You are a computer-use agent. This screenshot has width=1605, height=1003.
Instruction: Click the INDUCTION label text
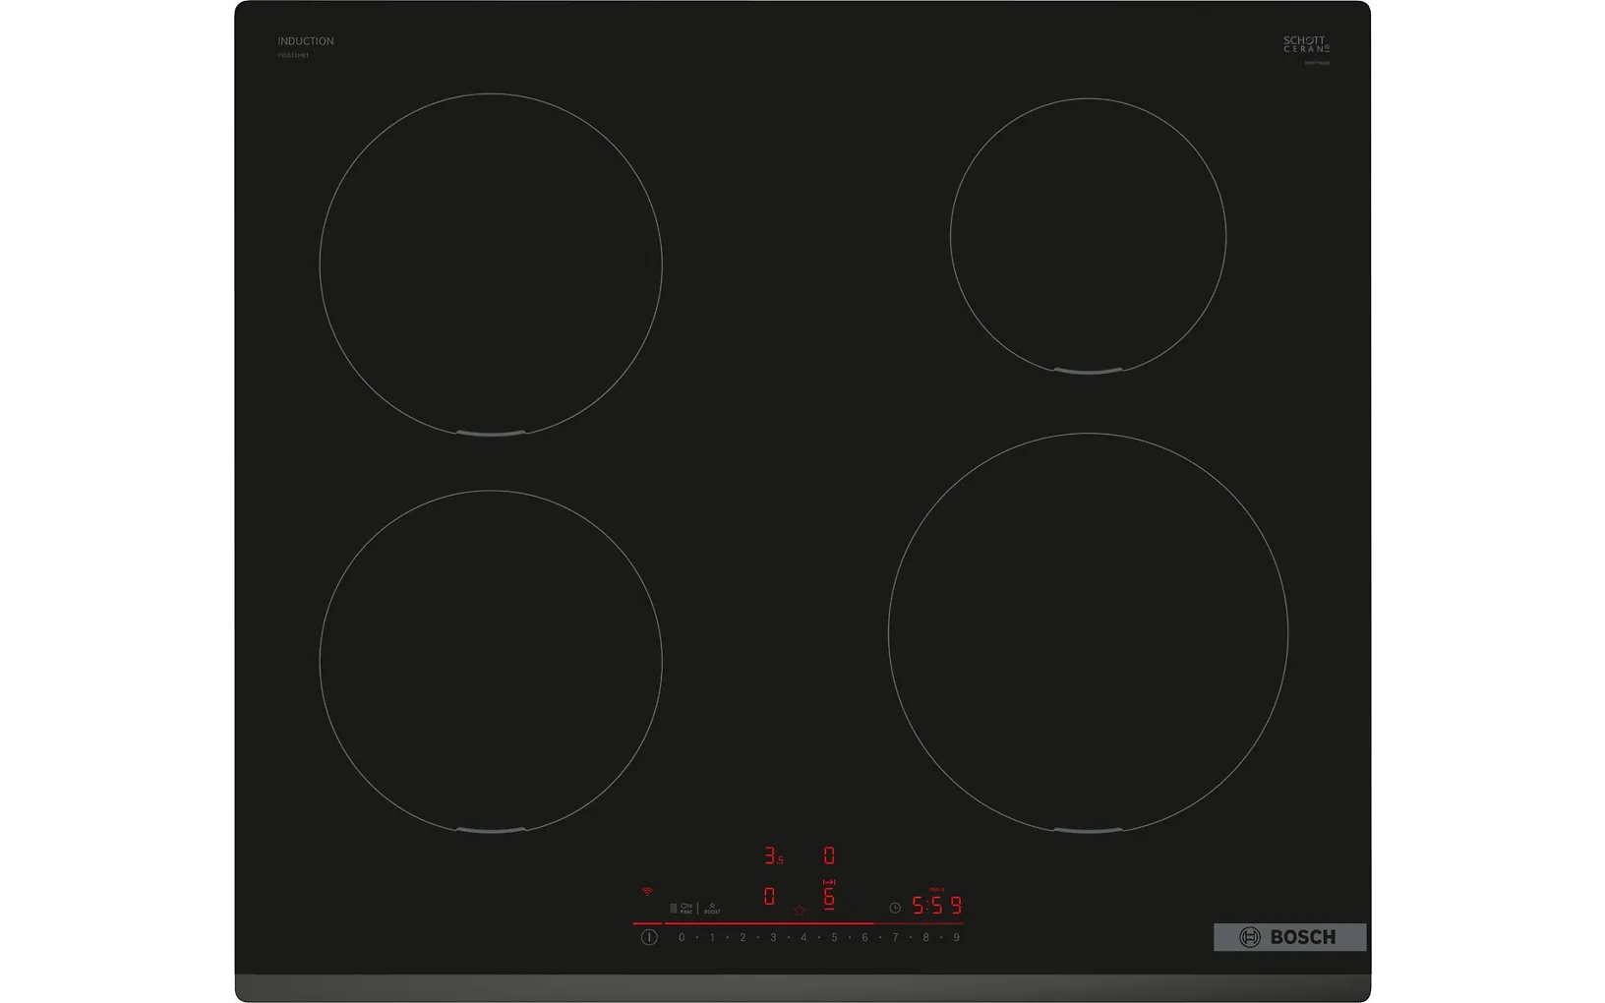306,41
